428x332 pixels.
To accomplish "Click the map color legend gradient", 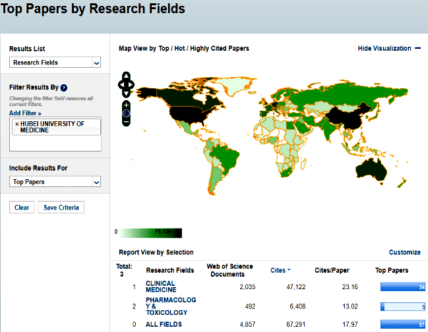I will 150,233.
